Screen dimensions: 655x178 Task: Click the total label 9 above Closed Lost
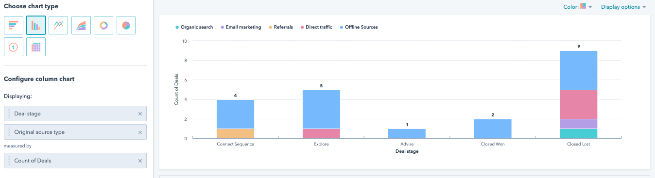[579, 47]
